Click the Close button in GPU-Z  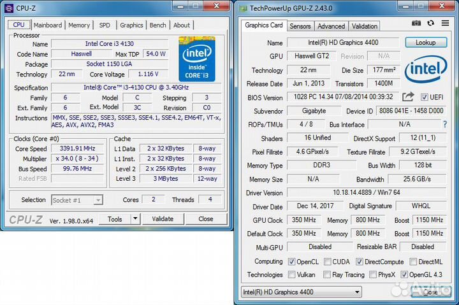pyautogui.click(x=430, y=292)
